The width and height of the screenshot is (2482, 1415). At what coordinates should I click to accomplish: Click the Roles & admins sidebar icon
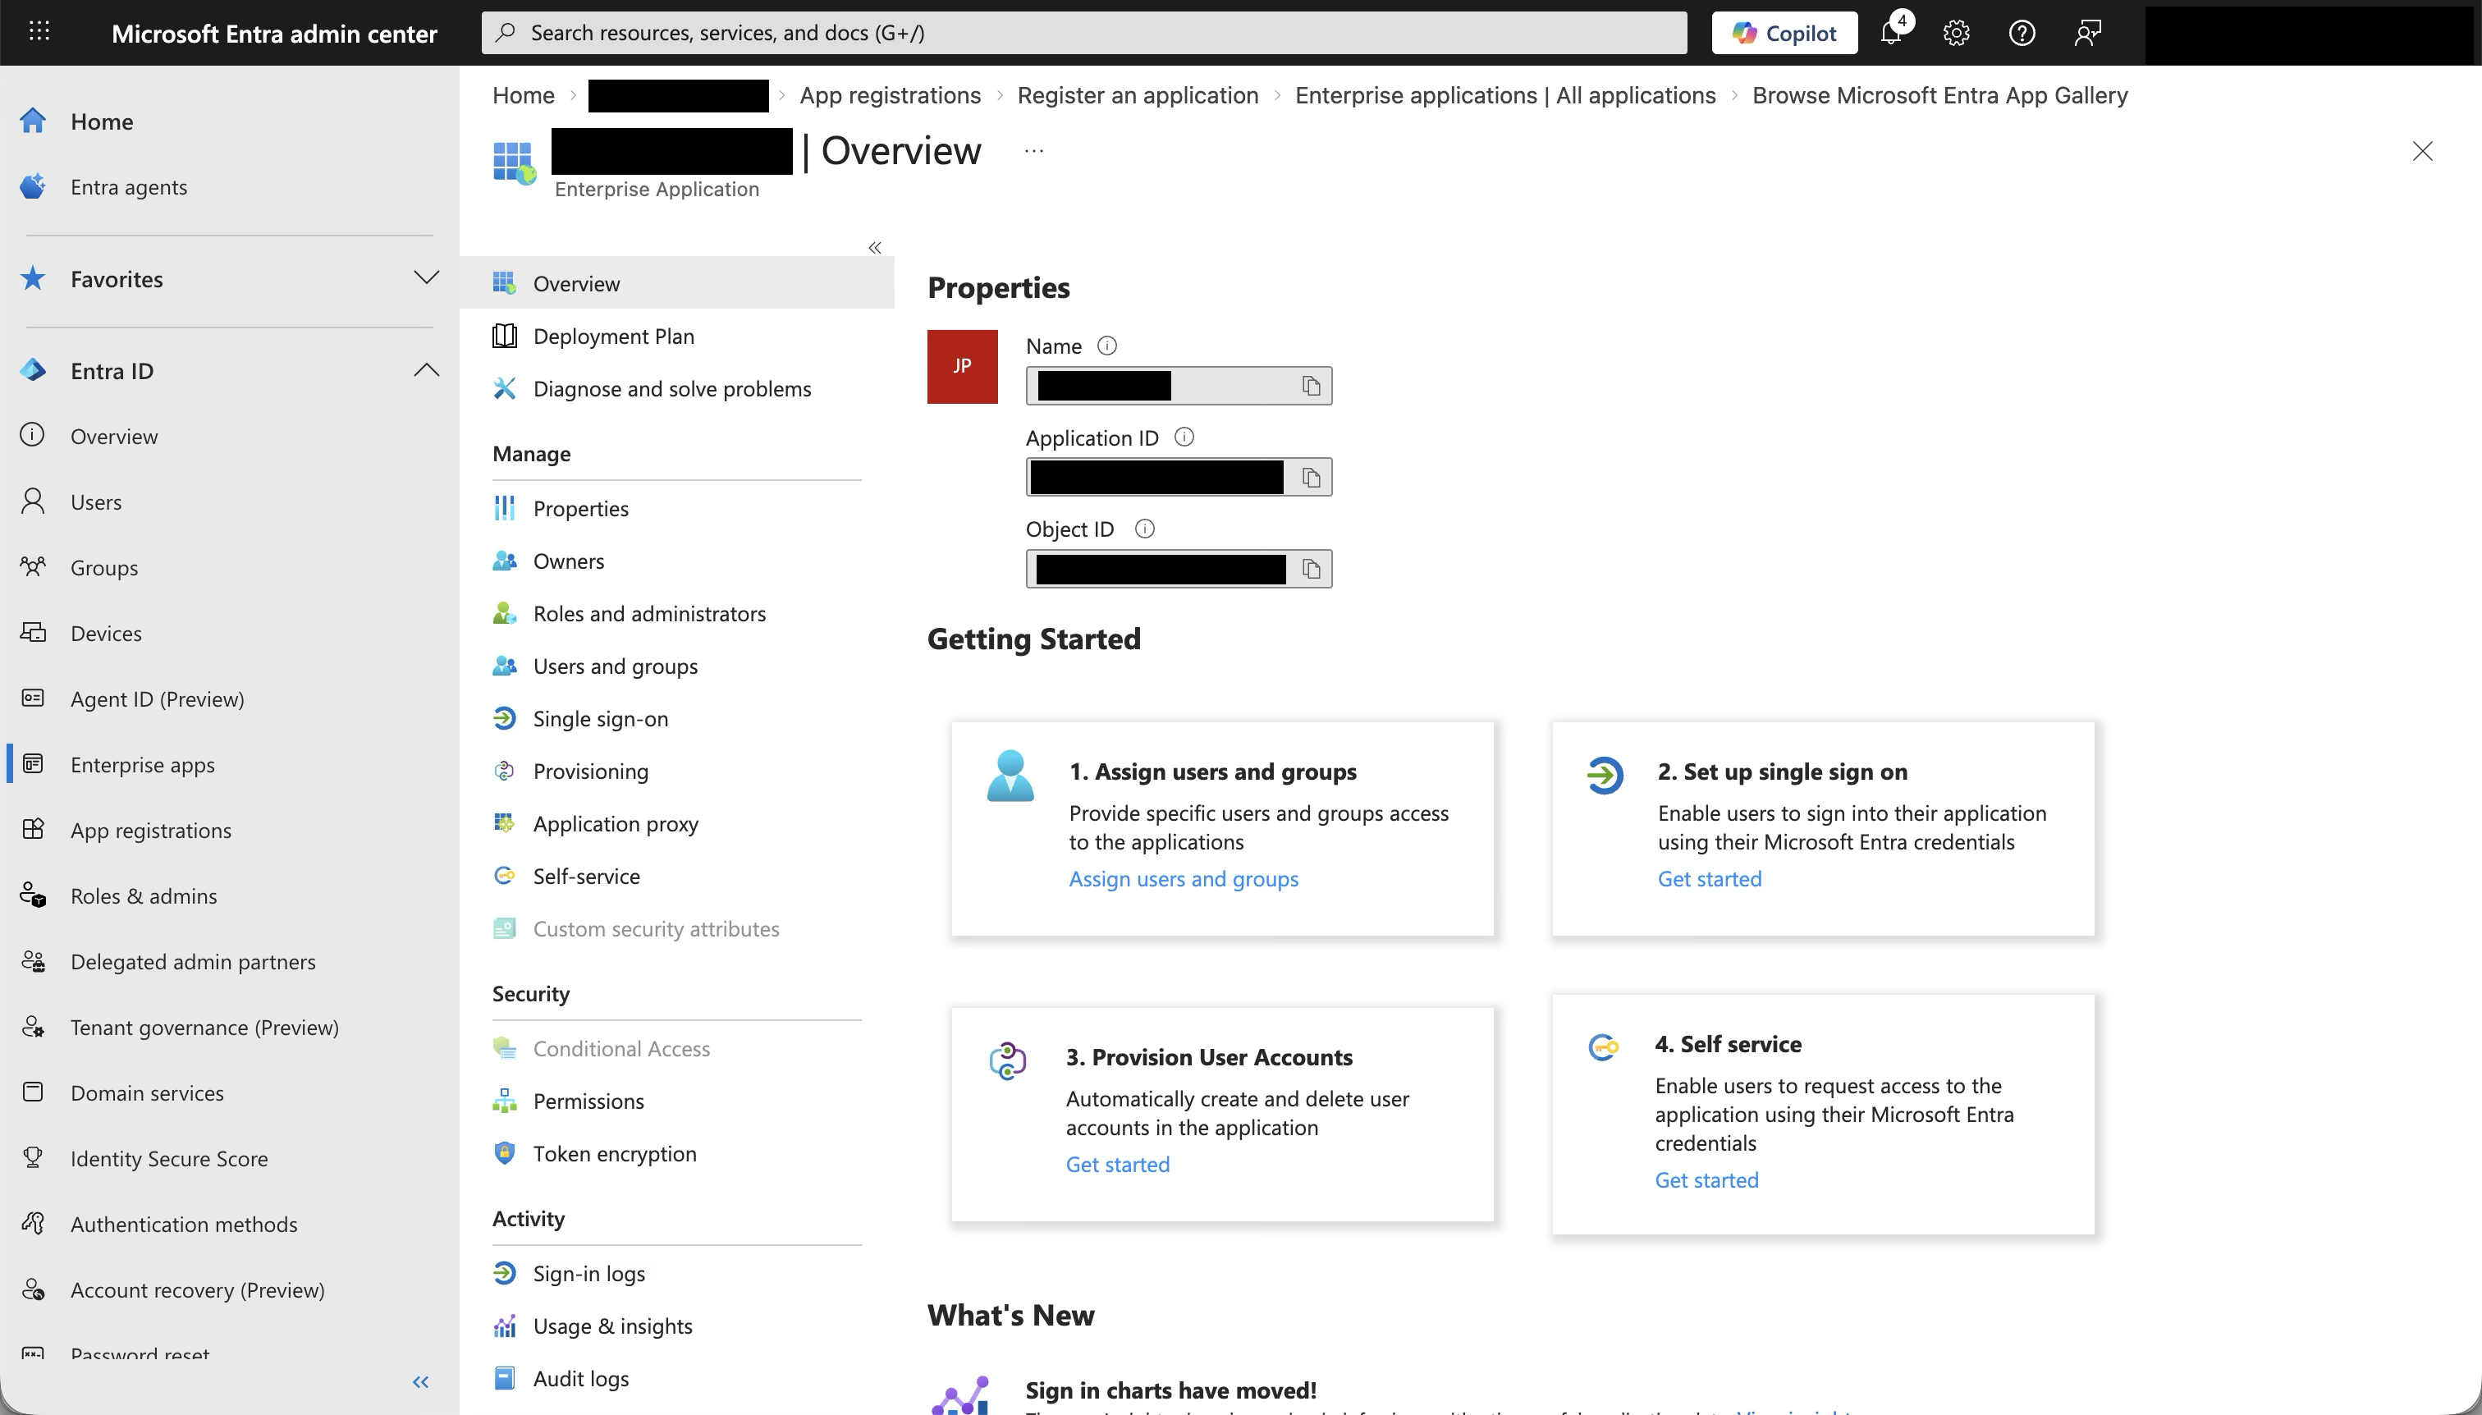pos(33,895)
